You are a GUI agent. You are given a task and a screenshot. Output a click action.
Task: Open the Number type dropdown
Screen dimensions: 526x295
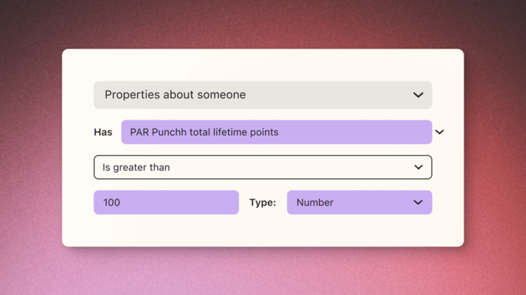[360, 203]
